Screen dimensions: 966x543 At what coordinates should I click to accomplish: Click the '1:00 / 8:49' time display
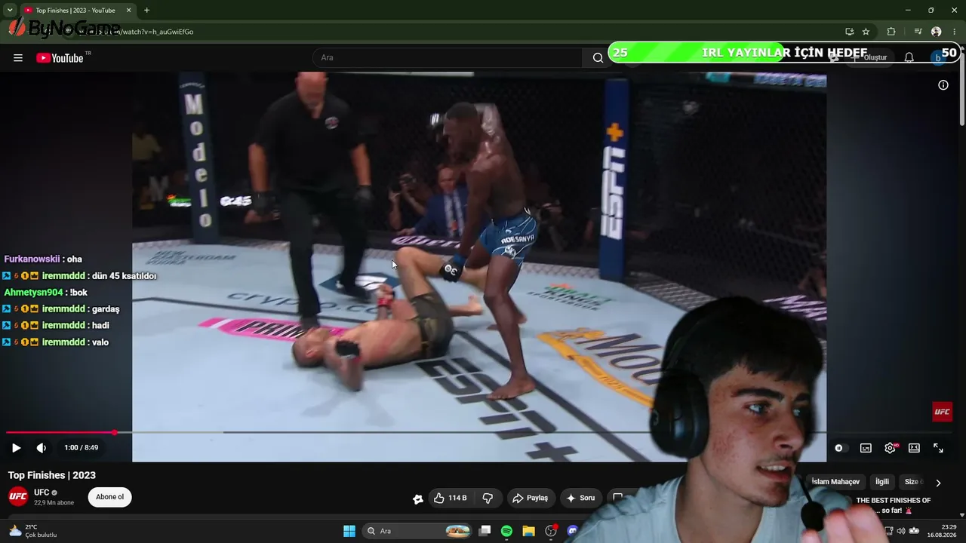(82, 448)
